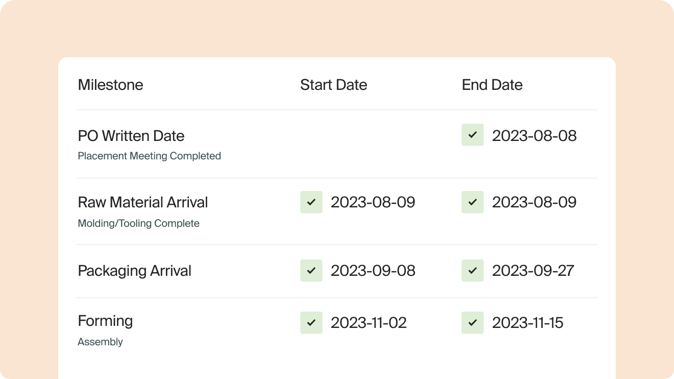Toggle Packaging Arrival end date checkbox
Screen dimensions: 674x379
472,271
